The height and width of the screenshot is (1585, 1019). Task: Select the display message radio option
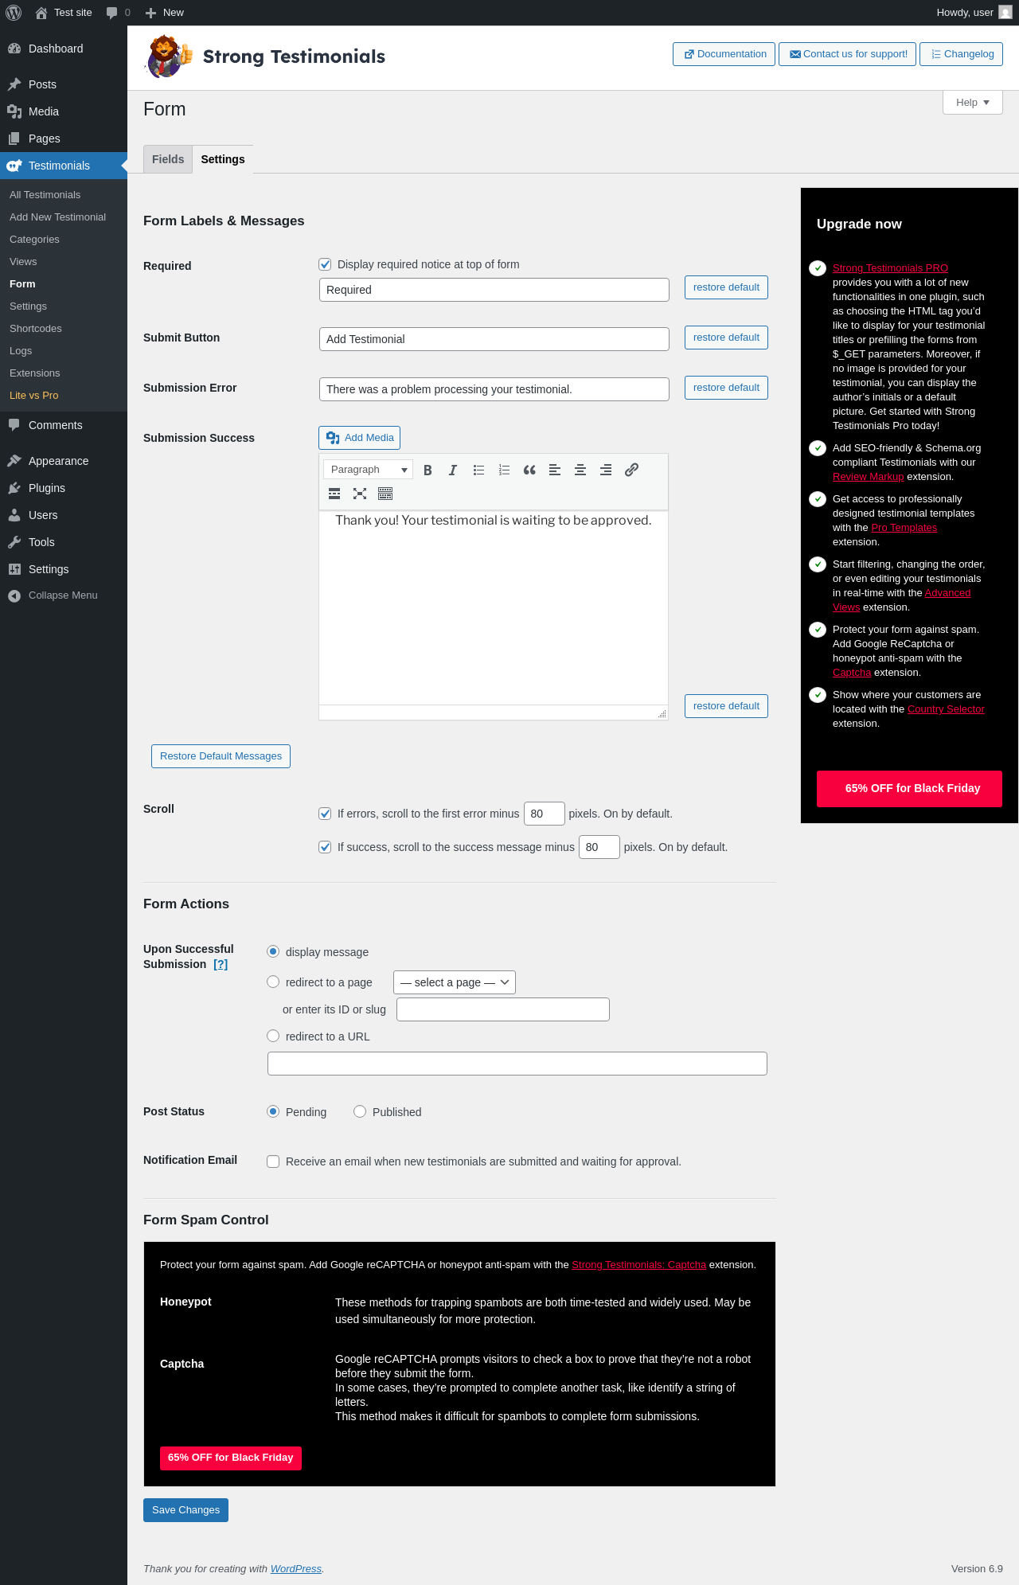pos(273,951)
